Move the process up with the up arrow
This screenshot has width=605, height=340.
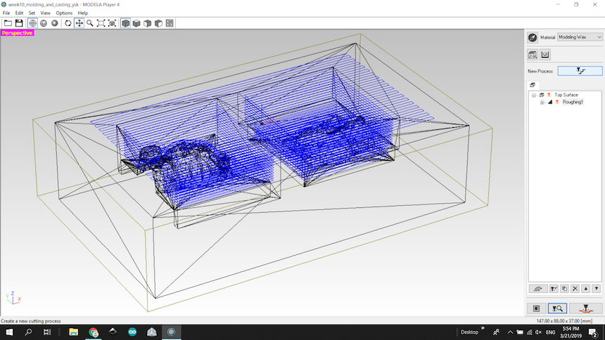tap(586, 289)
